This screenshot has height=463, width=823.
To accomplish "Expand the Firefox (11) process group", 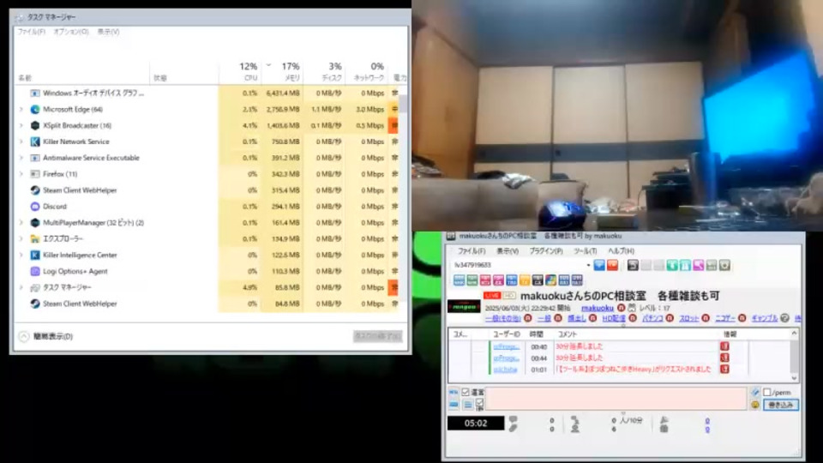I will click(x=21, y=174).
